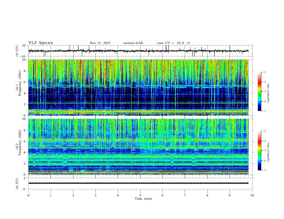
Task: Click the time axis tick '8'
Action: coord(207,195)
